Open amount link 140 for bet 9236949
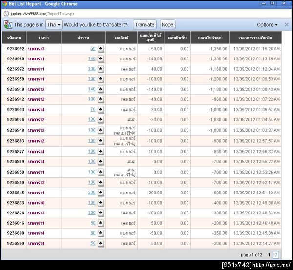293x270 pixels. point(92,89)
